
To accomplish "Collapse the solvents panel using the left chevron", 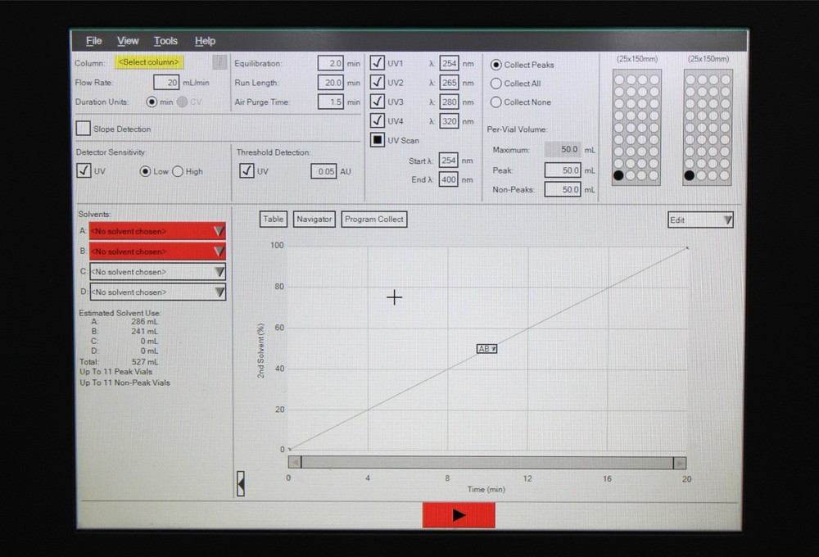I will coord(241,484).
